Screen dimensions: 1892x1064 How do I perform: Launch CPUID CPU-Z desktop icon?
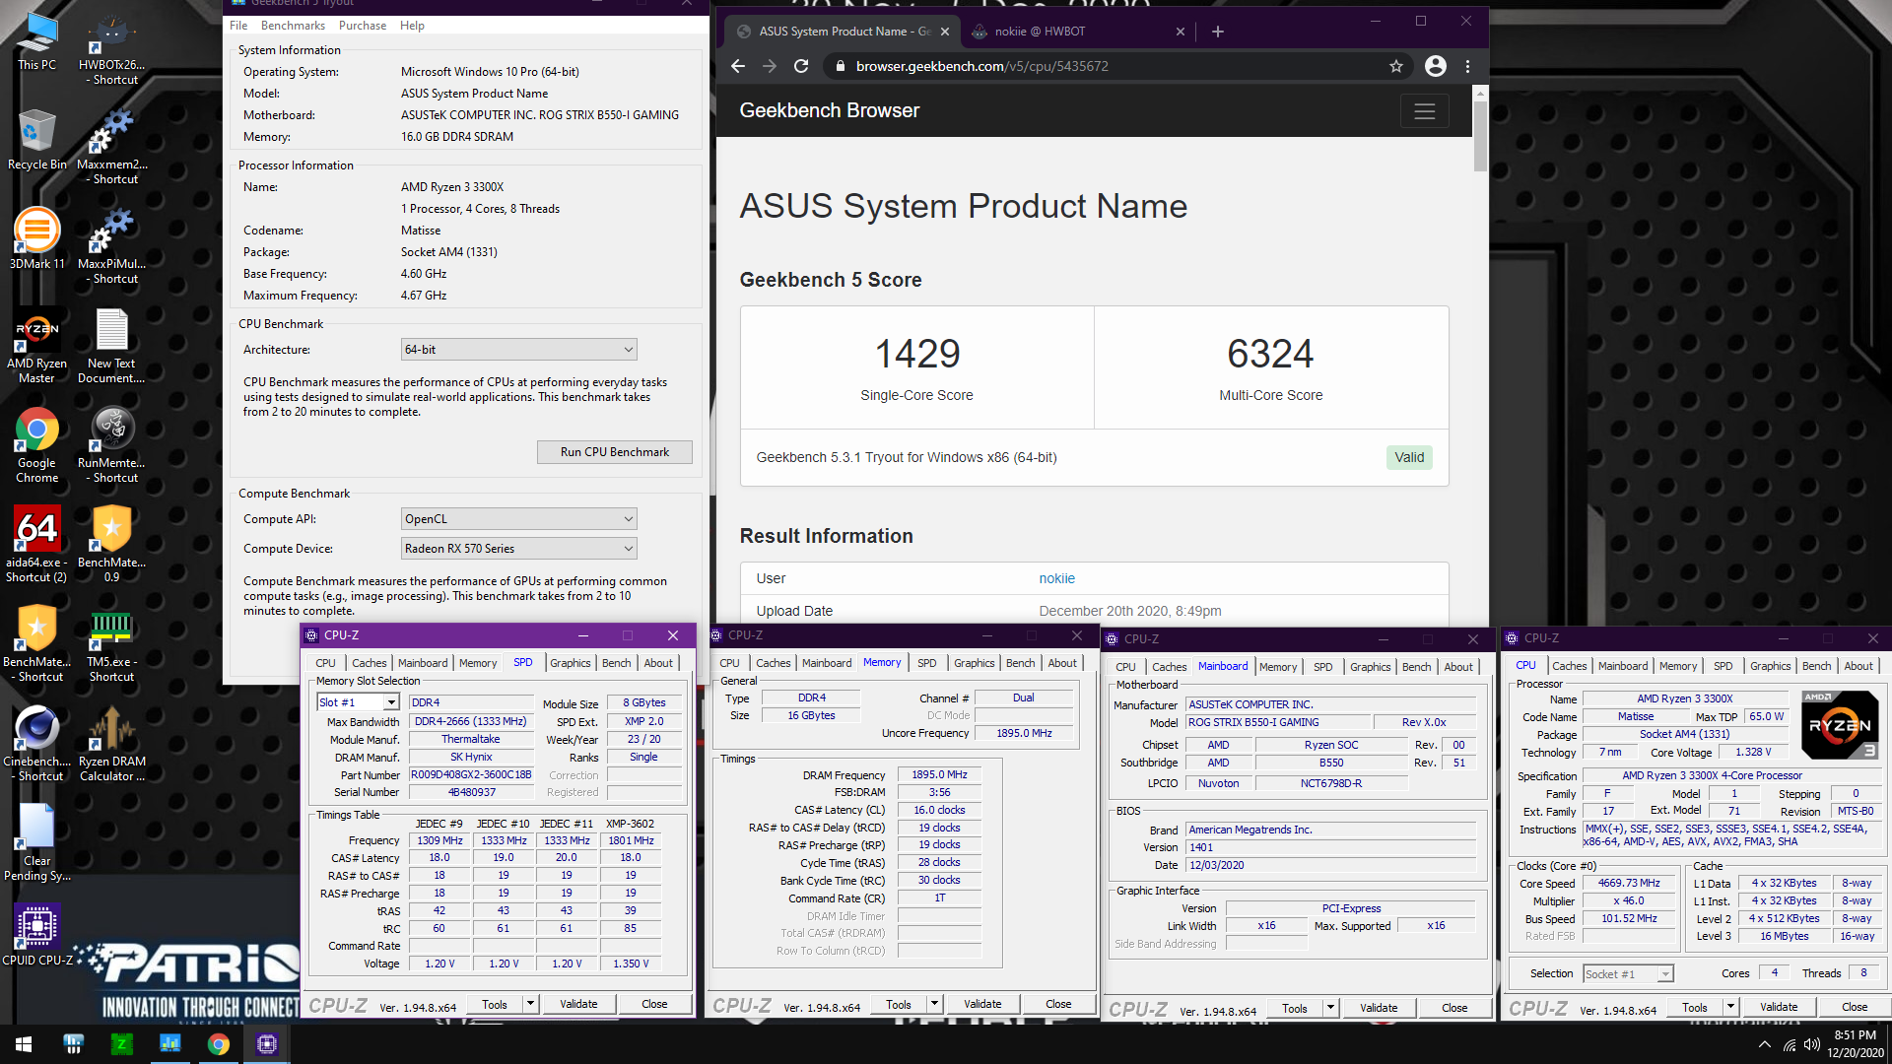click(x=37, y=935)
